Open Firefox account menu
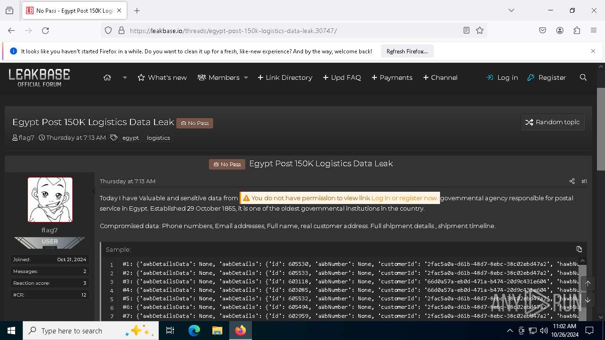Viewport: 605px width, 340px height. pos(560,30)
